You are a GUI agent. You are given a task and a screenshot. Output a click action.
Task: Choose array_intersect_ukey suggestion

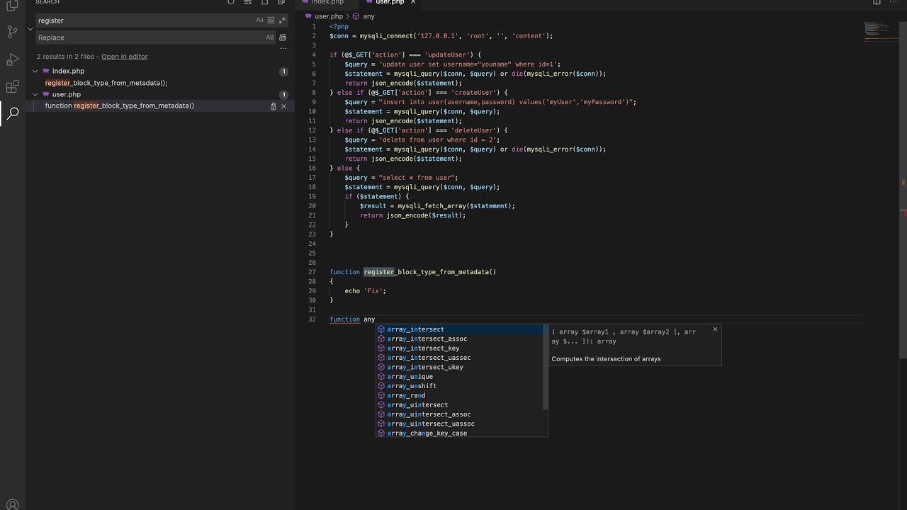(x=460, y=367)
